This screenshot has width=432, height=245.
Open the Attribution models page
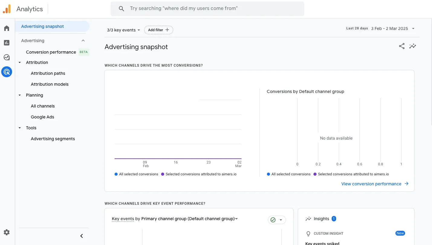click(x=49, y=84)
